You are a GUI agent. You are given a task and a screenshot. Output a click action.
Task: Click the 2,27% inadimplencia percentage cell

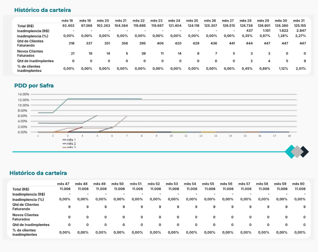(x=300, y=36)
